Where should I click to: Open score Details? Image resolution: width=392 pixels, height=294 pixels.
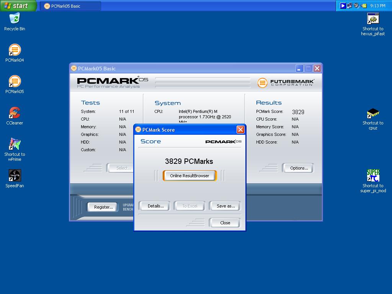tap(155, 206)
